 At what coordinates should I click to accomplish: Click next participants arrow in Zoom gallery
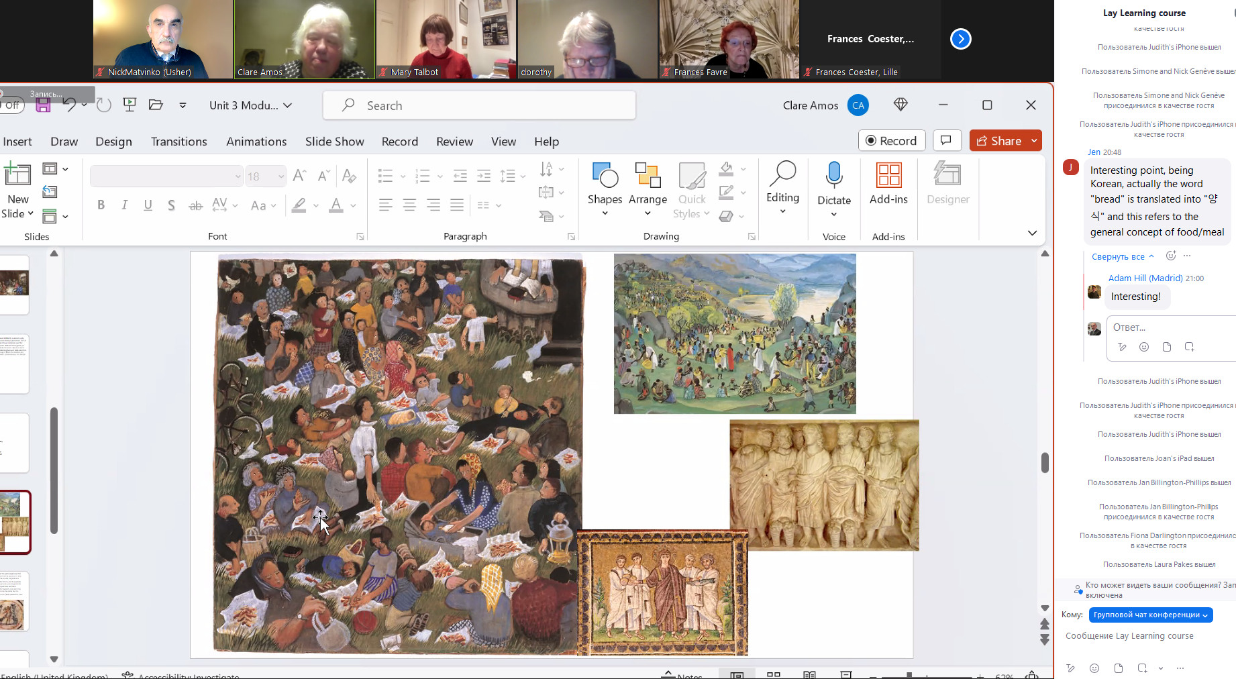961,39
